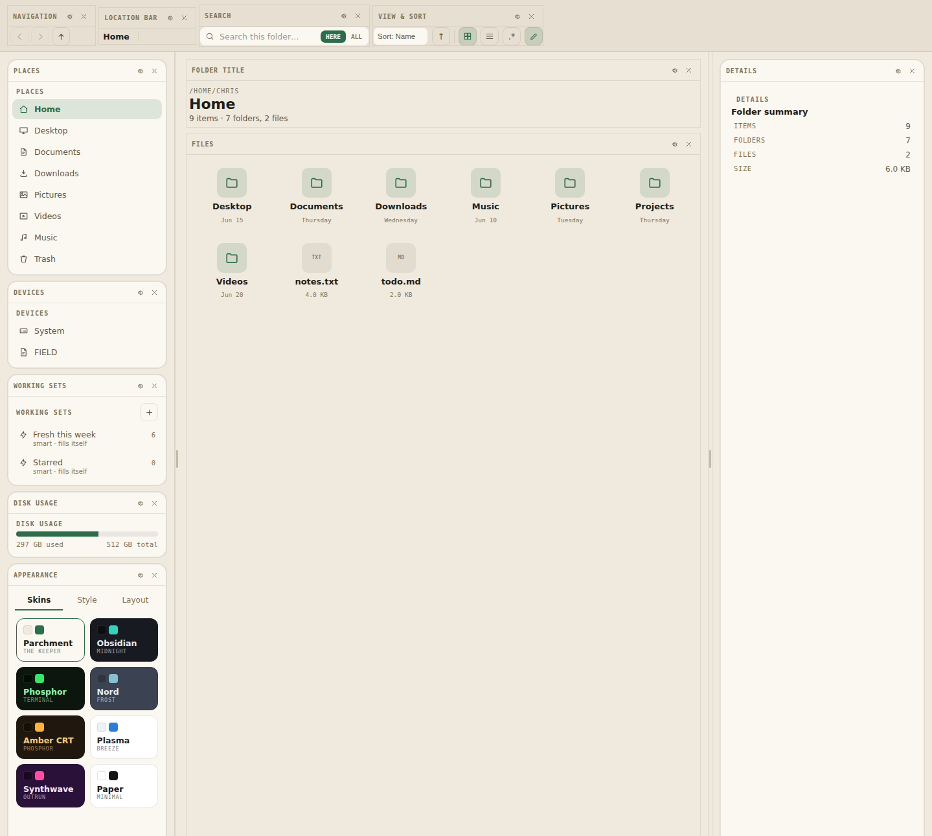This screenshot has width=932, height=836.
Task: Select Music in Places sidebar
Action: pyautogui.click(x=87, y=238)
